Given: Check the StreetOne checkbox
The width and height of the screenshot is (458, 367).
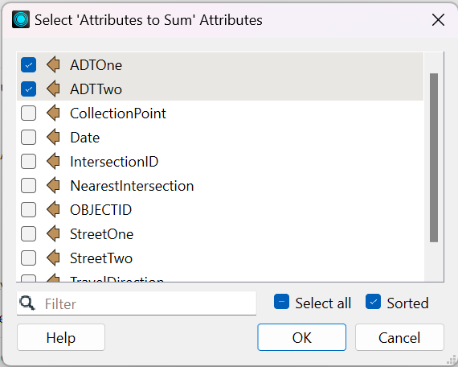Looking at the screenshot, I should click(28, 234).
